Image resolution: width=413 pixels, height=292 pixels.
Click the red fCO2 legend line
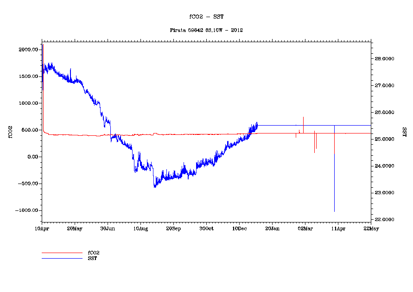(x=62, y=253)
